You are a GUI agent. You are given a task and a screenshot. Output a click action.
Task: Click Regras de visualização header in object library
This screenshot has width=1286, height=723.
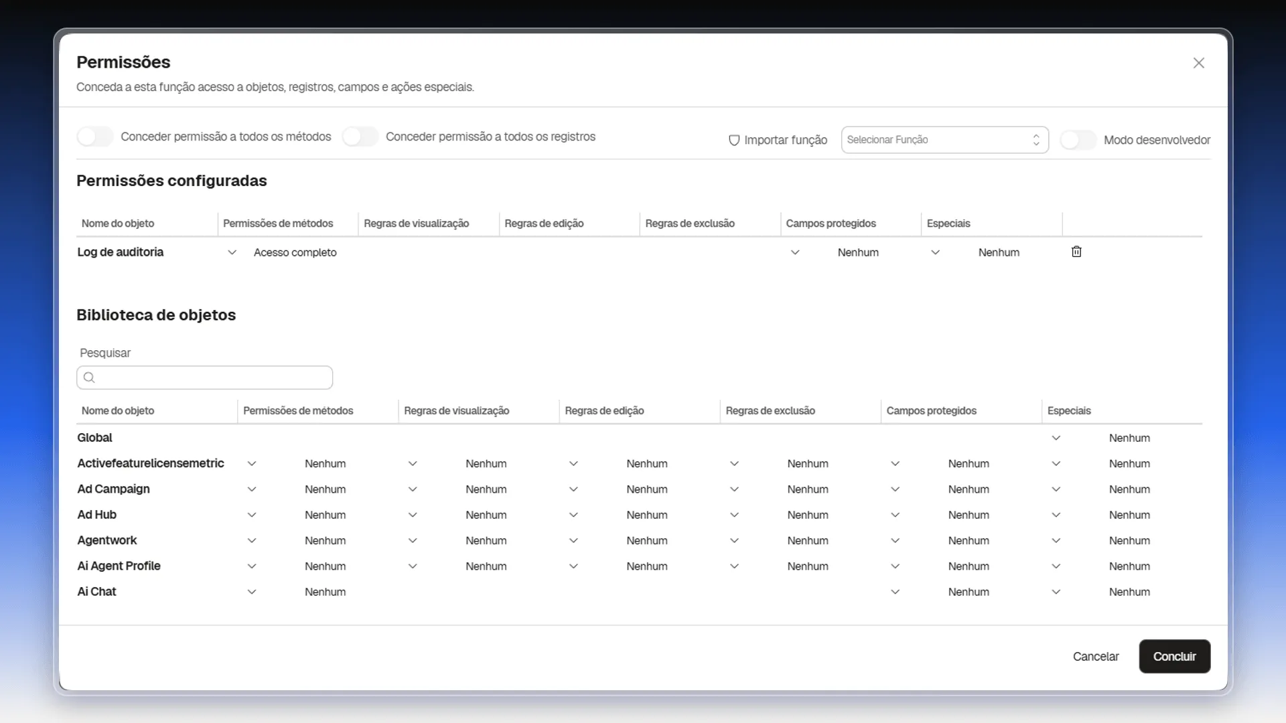point(456,410)
